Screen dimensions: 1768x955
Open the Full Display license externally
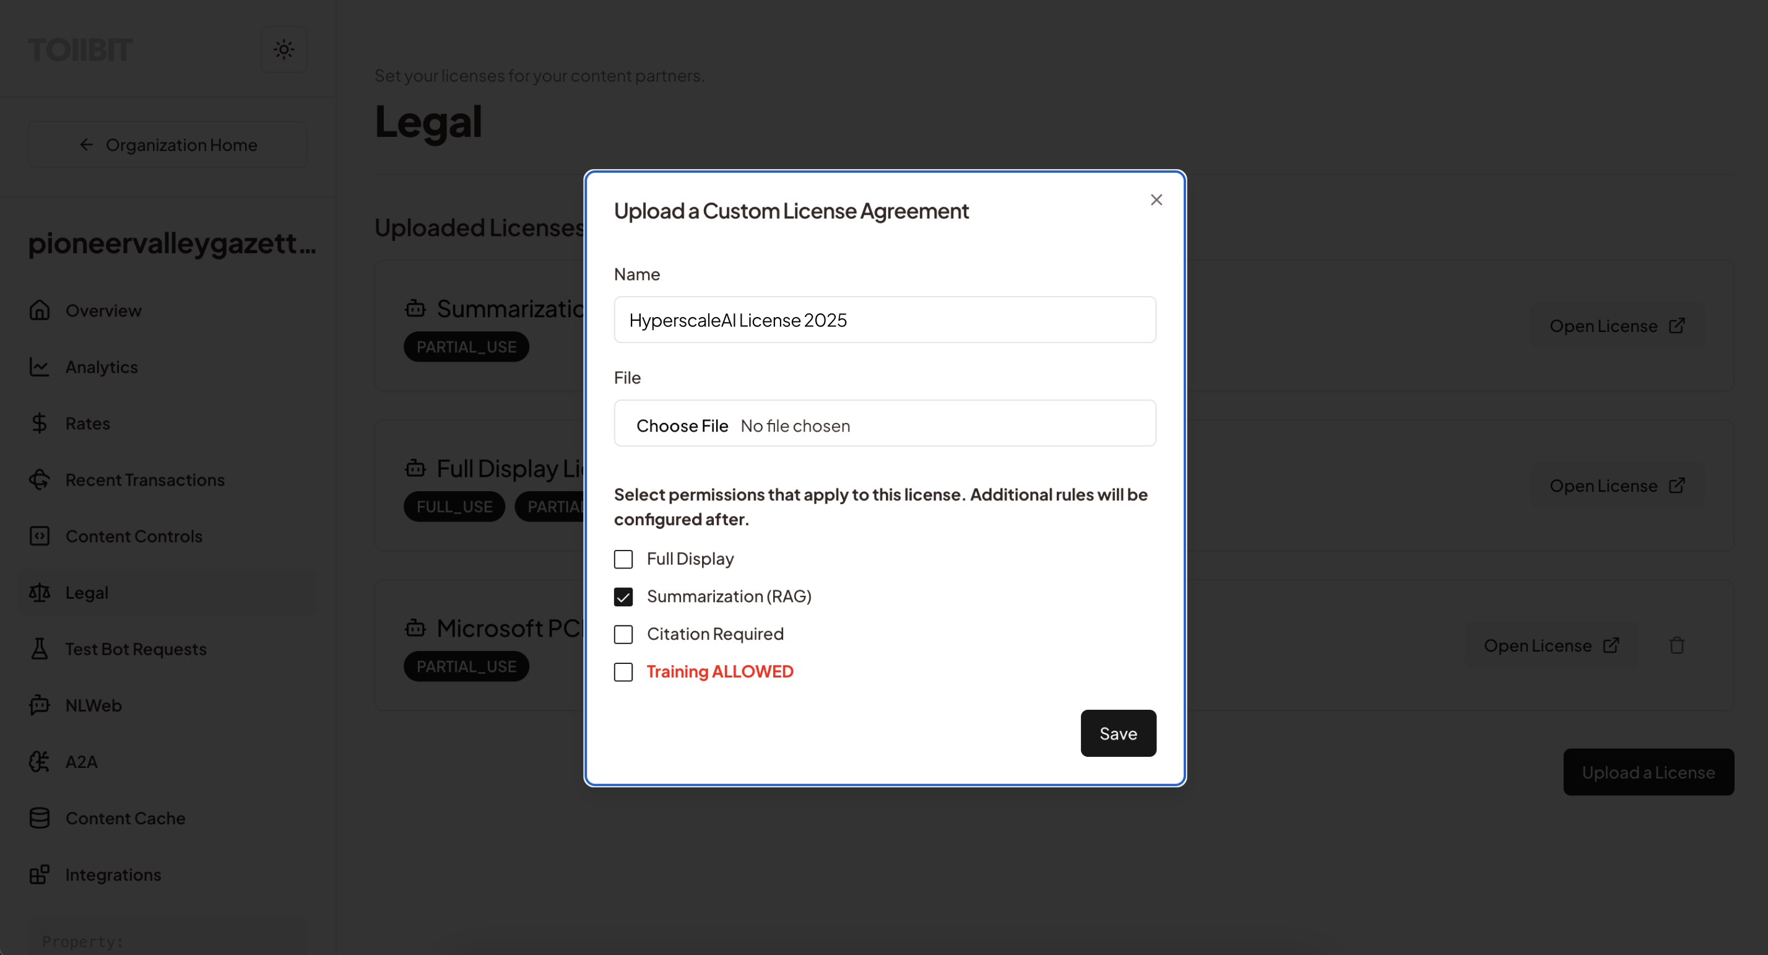1616,486
